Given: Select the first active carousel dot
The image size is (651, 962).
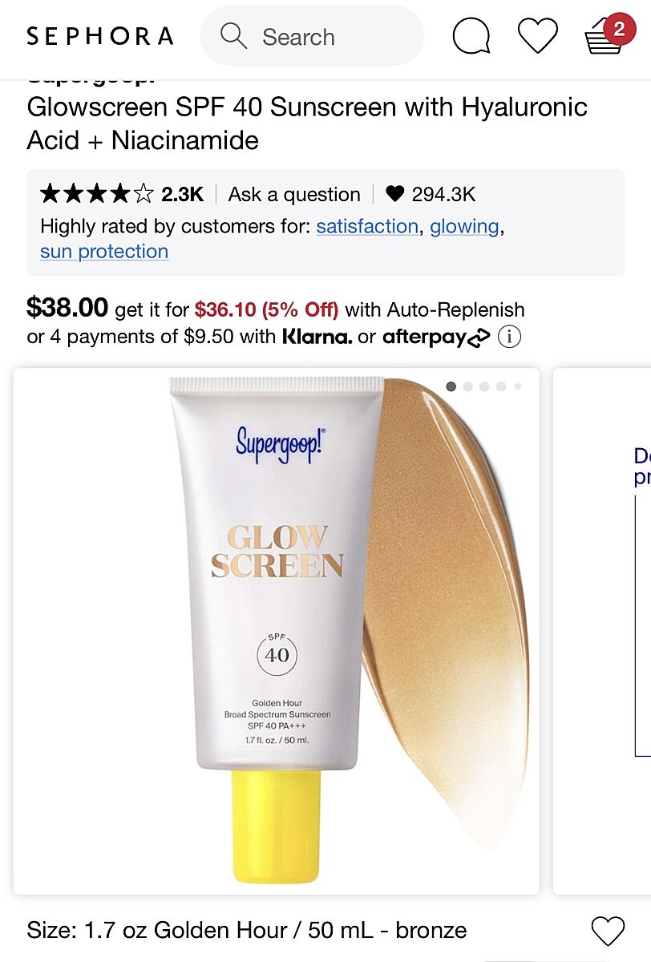Looking at the screenshot, I should point(451,386).
